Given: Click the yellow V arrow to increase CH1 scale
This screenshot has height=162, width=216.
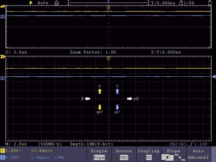Looking at the screenshot, I should tap(100, 91).
